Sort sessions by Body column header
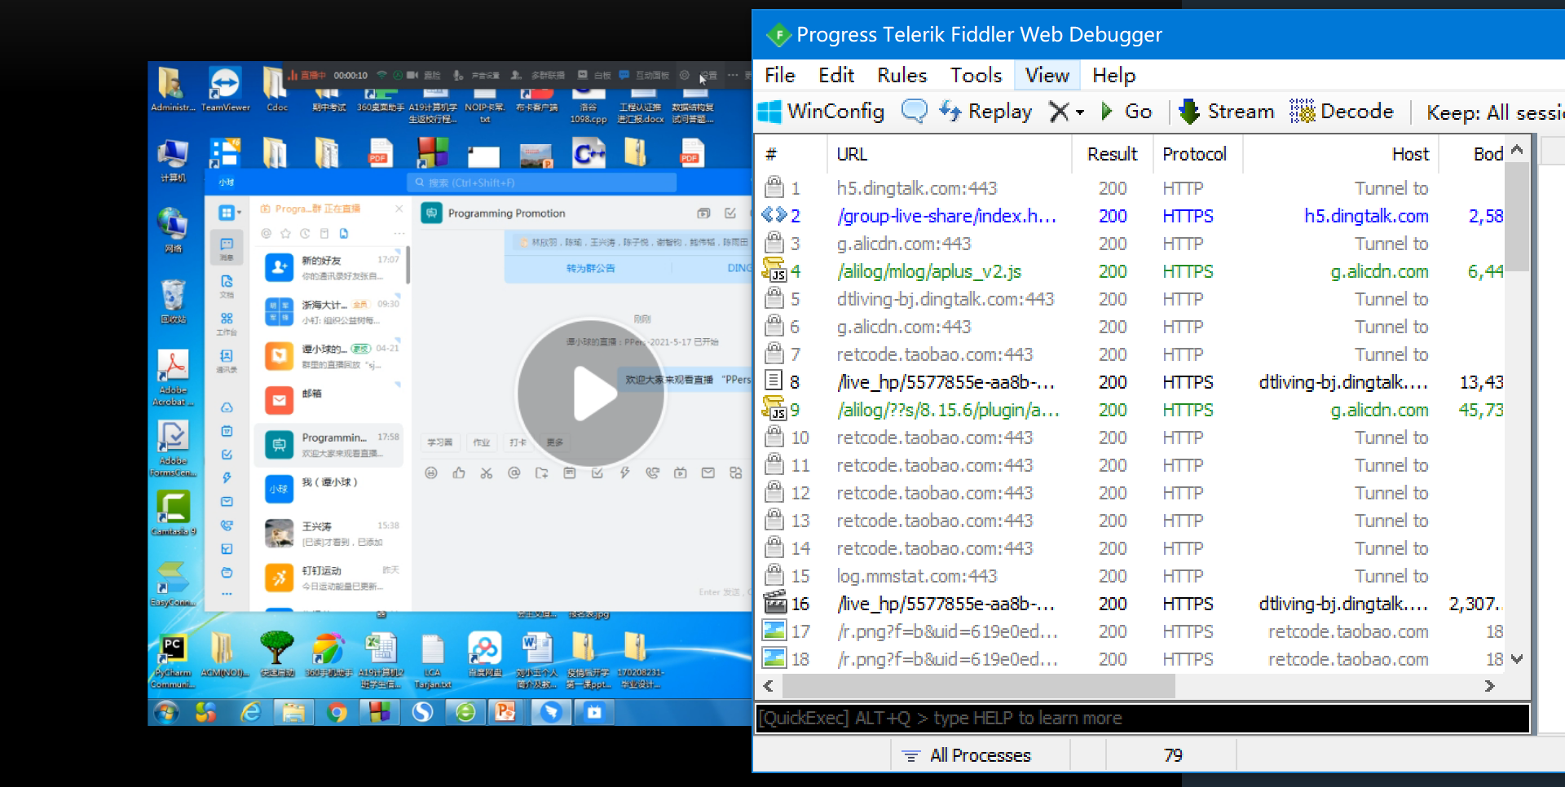This screenshot has height=787, width=1565. [x=1473, y=154]
